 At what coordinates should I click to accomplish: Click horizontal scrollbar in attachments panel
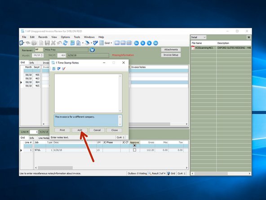click(x=211, y=173)
